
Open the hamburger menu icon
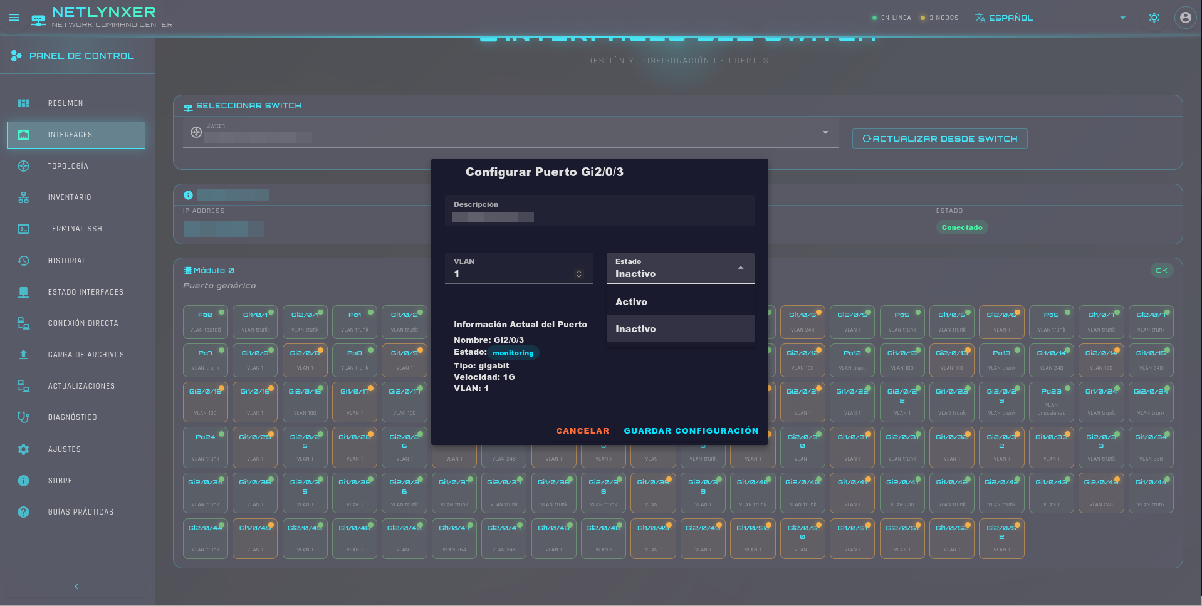(x=14, y=18)
